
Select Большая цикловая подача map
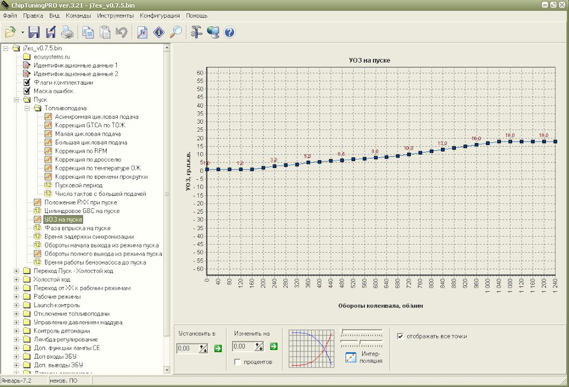pos(91,143)
